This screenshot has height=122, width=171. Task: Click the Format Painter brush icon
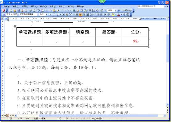pos(58,10)
